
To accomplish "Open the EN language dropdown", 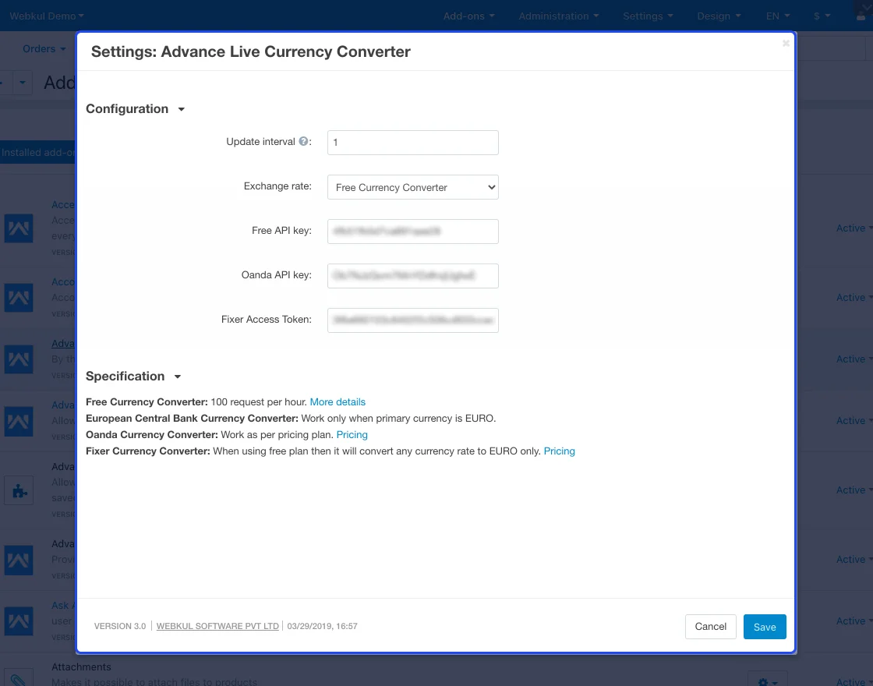I will 777,16.
